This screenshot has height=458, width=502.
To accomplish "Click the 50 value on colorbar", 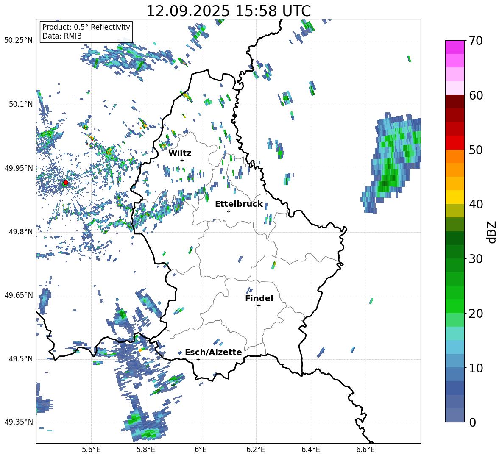I will tap(476, 150).
